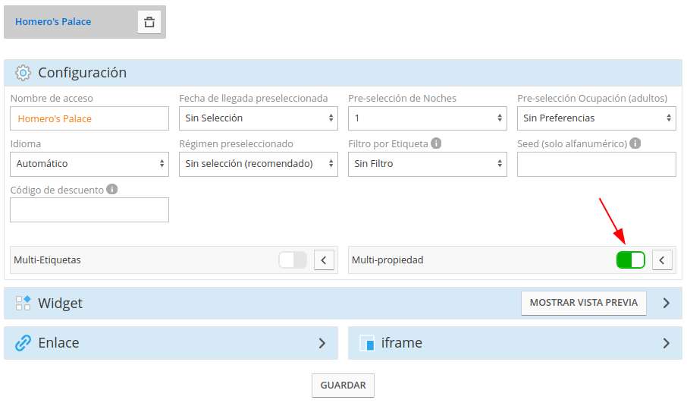The height and width of the screenshot is (406, 687).
Task: Open the Idioma dropdown
Action: point(89,164)
